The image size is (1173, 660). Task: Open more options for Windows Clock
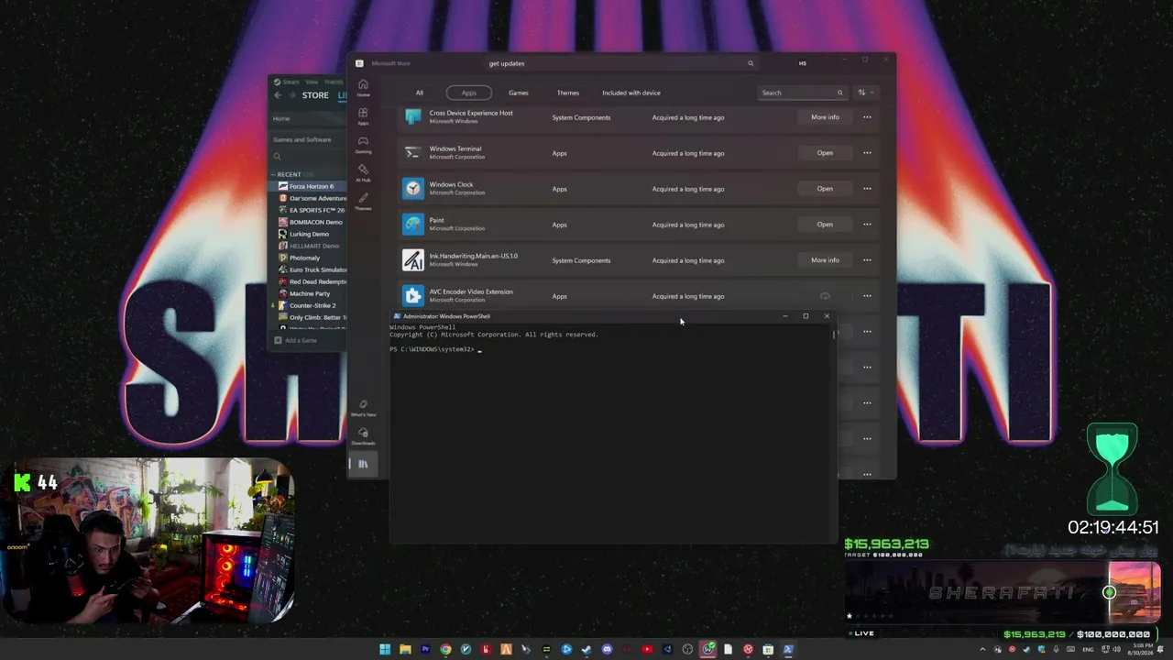(867, 189)
